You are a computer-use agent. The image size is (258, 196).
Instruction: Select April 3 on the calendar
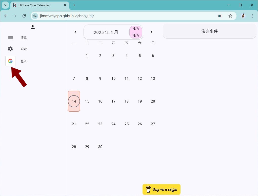[113, 56]
